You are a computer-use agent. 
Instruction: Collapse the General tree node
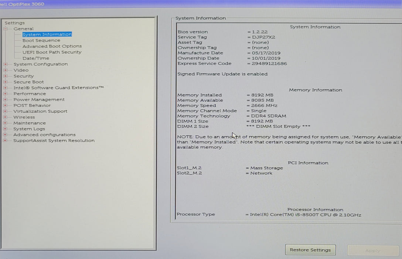click(6, 29)
